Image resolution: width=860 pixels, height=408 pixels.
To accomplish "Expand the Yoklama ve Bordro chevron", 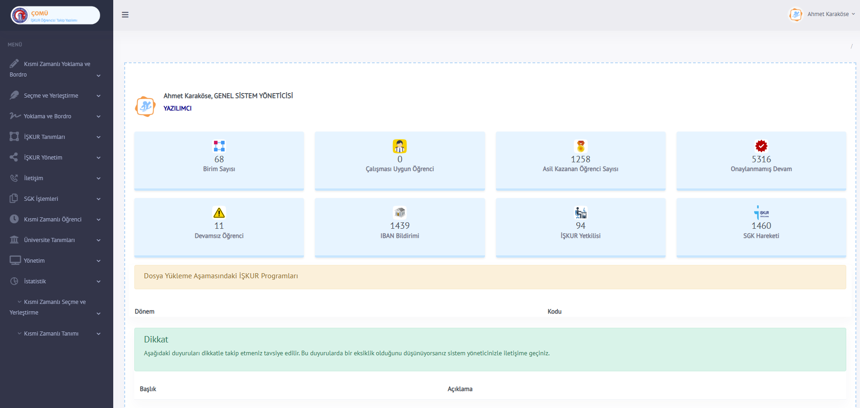I will tap(99, 116).
